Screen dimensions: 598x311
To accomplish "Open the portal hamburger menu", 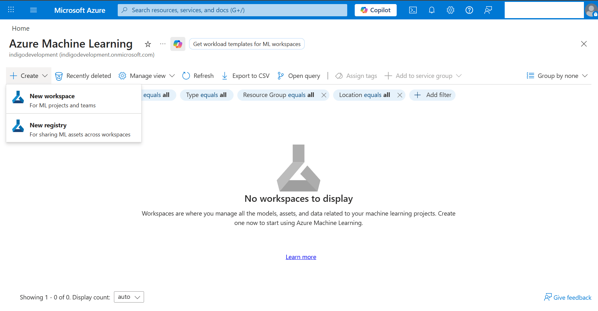I will pos(33,10).
